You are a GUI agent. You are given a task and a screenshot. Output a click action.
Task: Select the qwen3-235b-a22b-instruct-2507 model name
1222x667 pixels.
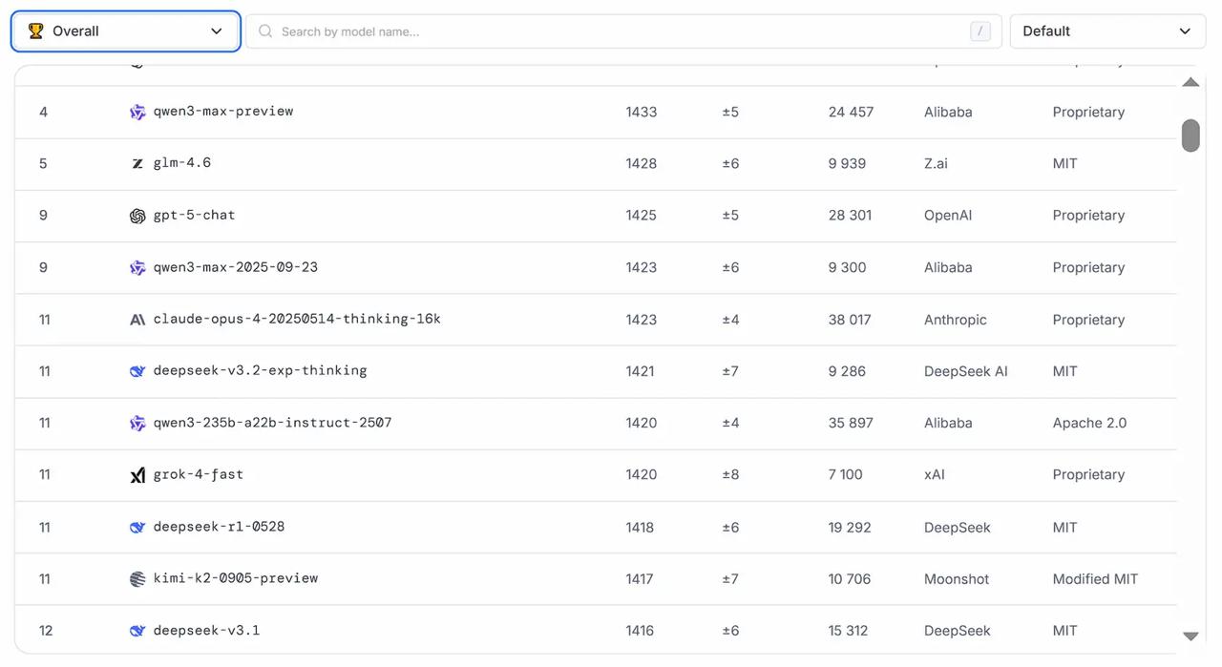click(x=272, y=423)
